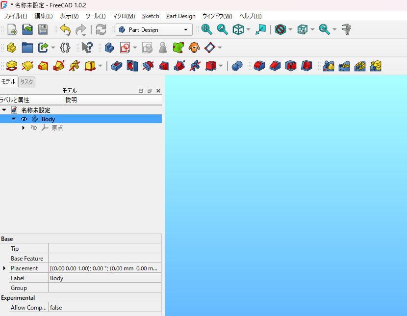This screenshot has height=316, width=407.
Task: Click the New document icon
Action: 12,29
